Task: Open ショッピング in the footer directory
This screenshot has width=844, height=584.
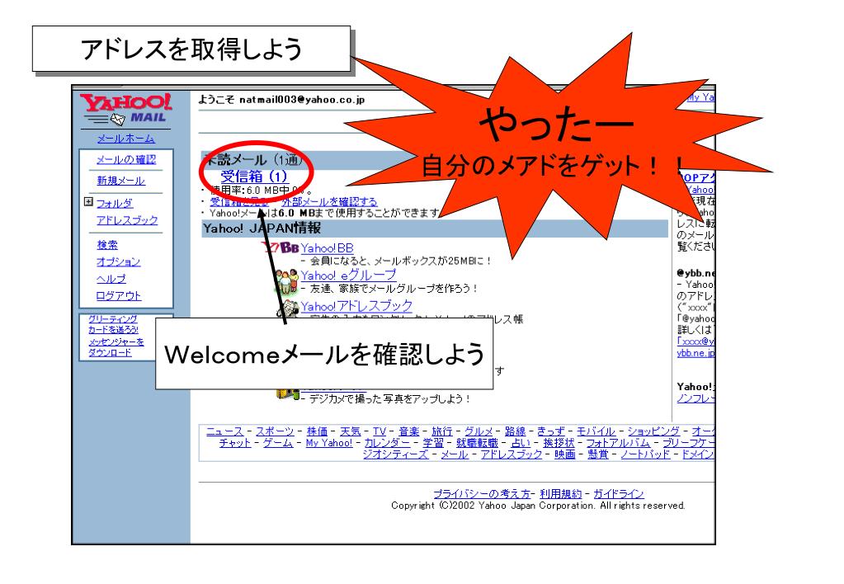Action: pyautogui.click(x=653, y=431)
